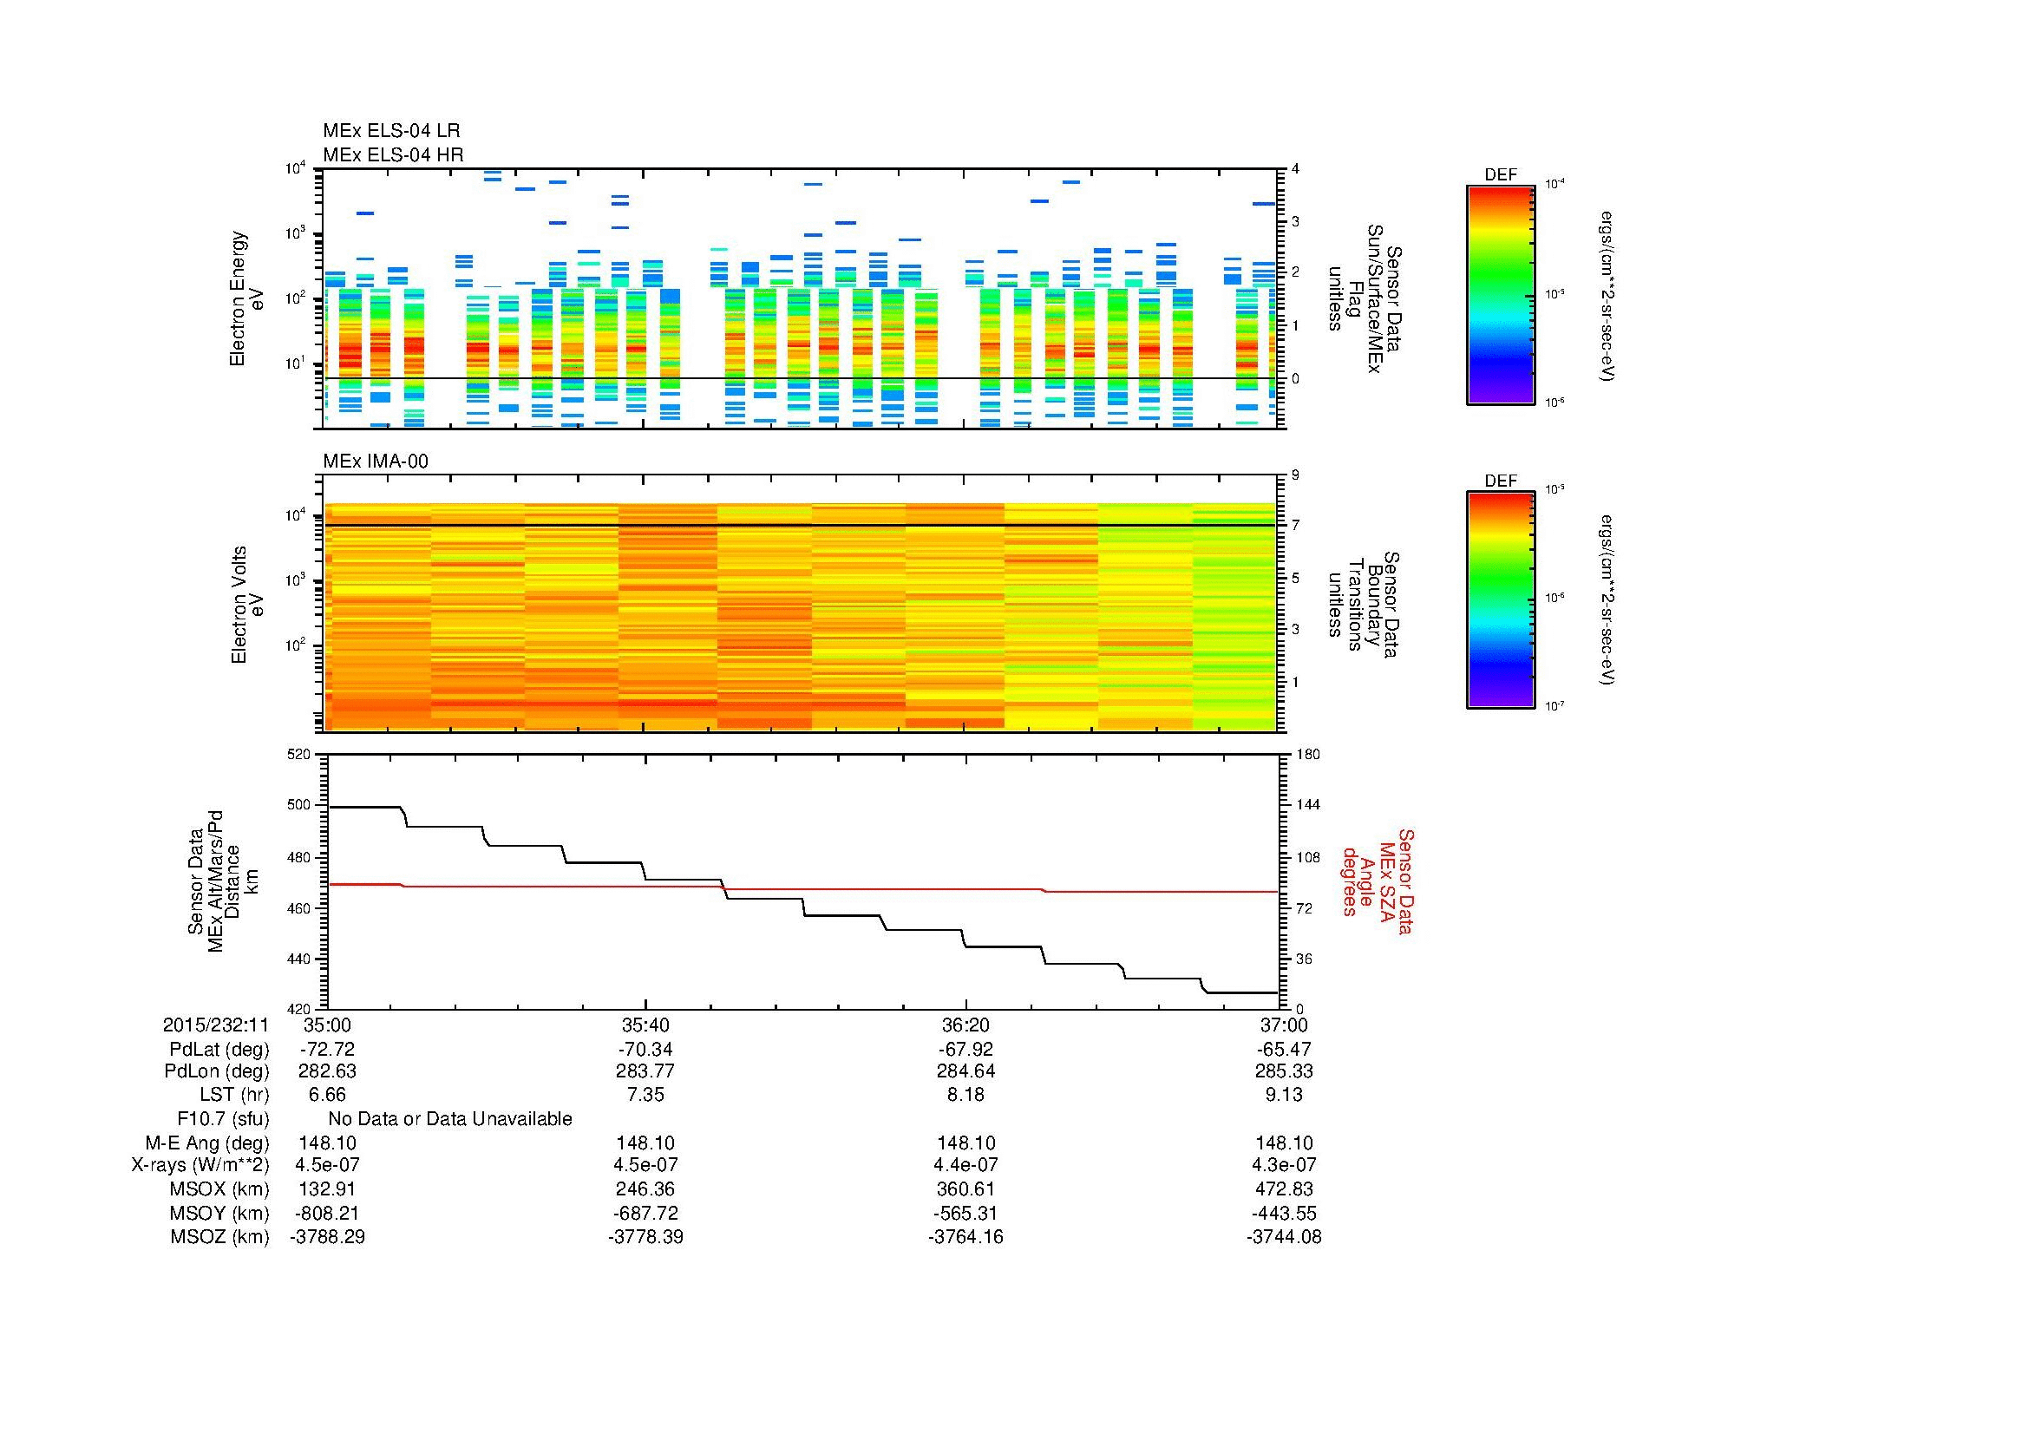Image resolution: width=2029 pixels, height=1434 pixels.
Task: Click the 'Electron Volts eV' axis label
Action: (246, 605)
